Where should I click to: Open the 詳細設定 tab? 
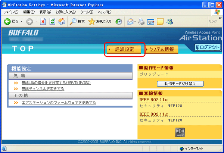pos(124,49)
